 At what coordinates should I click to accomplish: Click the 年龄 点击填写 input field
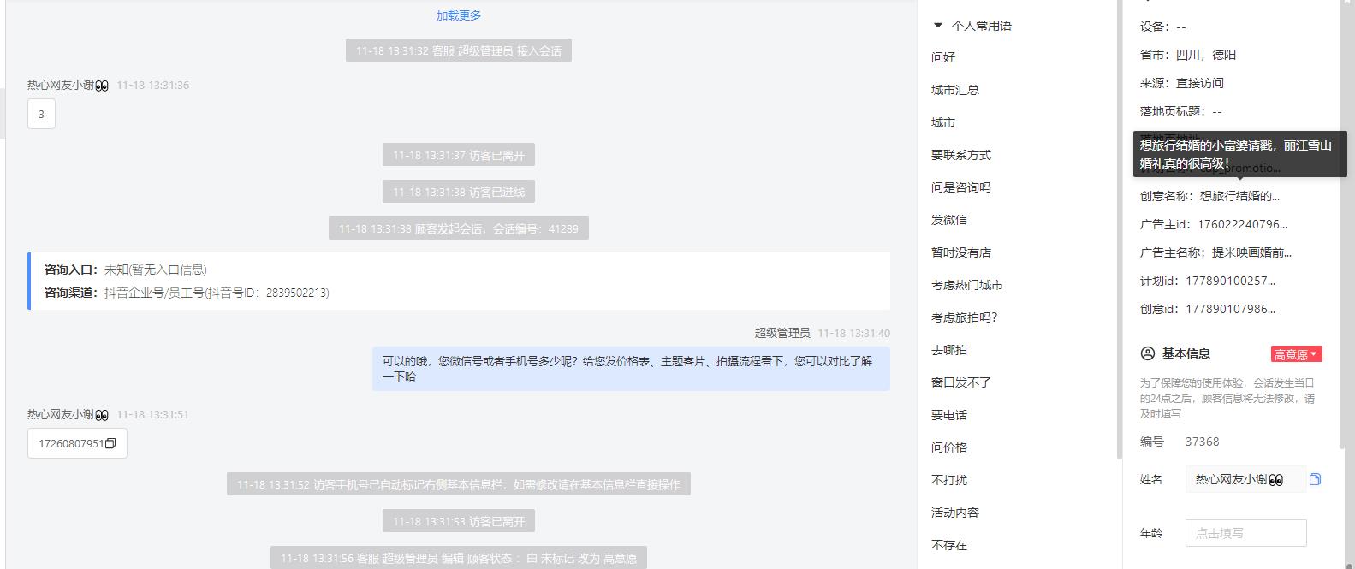pyautogui.click(x=1246, y=533)
